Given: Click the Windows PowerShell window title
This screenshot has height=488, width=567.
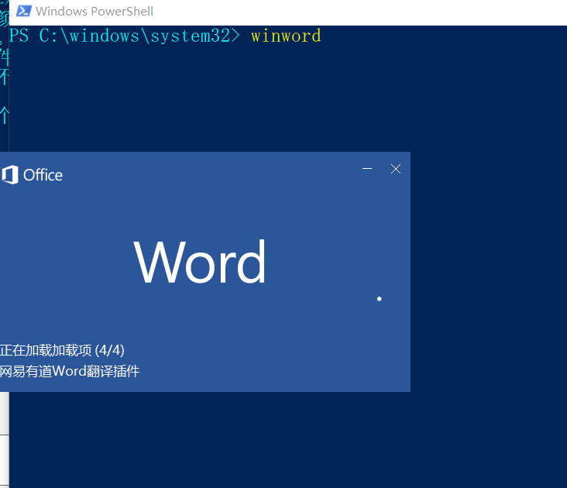Looking at the screenshot, I should 94,11.
